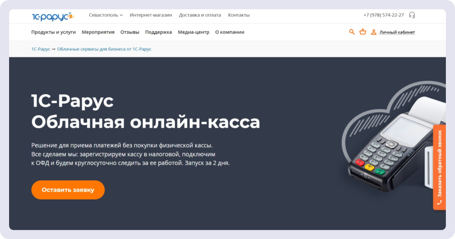455x239 pixels.
Task: Open Медиа-центр menu item
Action: [x=193, y=32]
